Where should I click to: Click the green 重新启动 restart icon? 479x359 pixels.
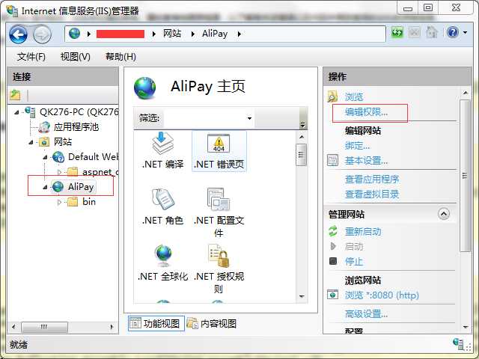pos(332,231)
